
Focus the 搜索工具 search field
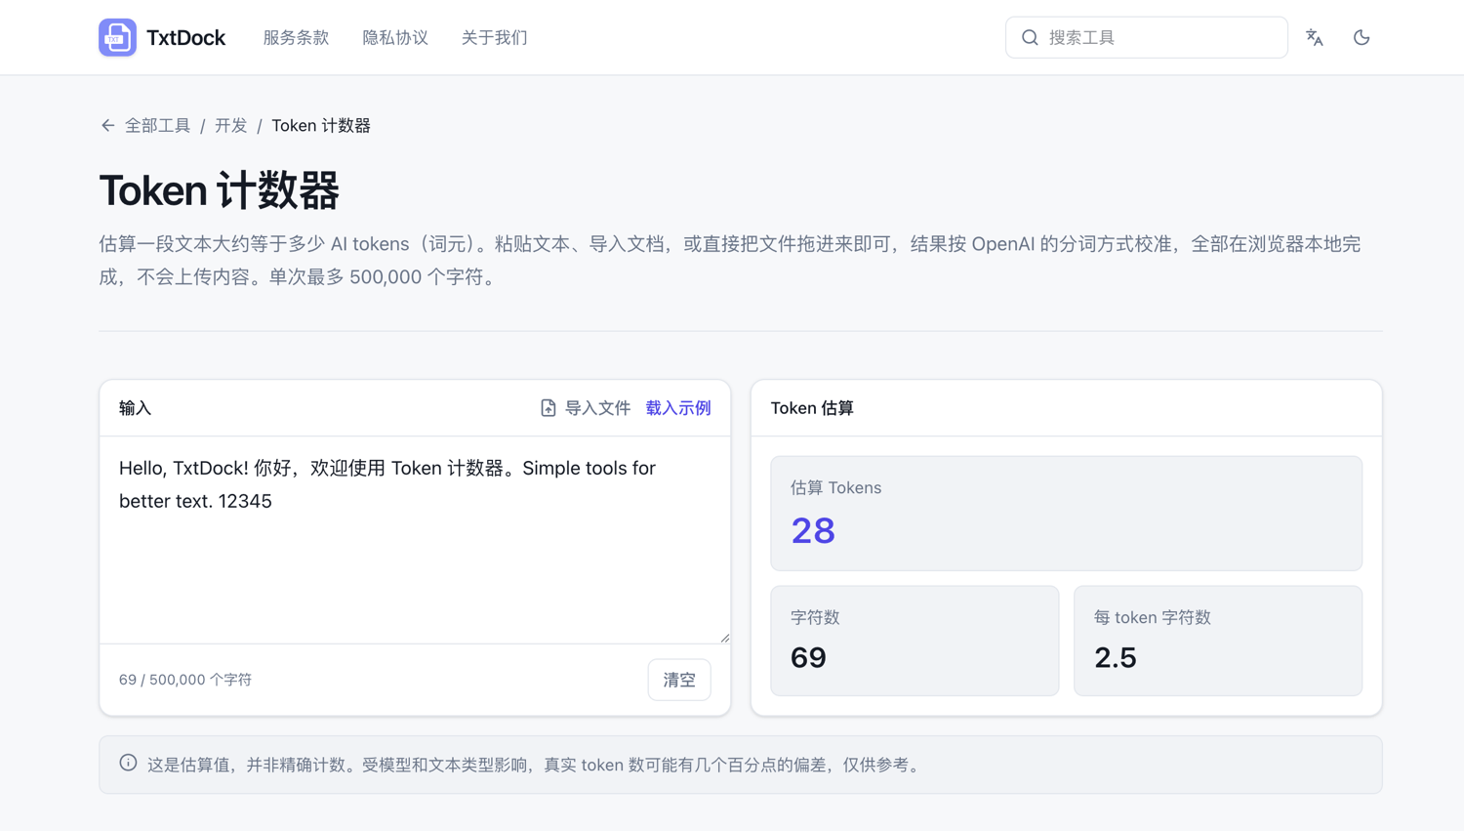1147,37
